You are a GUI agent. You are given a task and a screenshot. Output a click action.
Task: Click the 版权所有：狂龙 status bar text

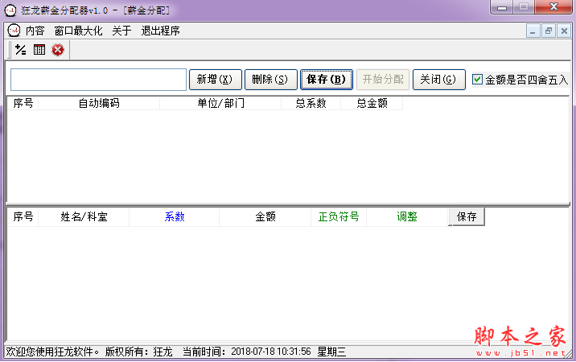pos(139,352)
